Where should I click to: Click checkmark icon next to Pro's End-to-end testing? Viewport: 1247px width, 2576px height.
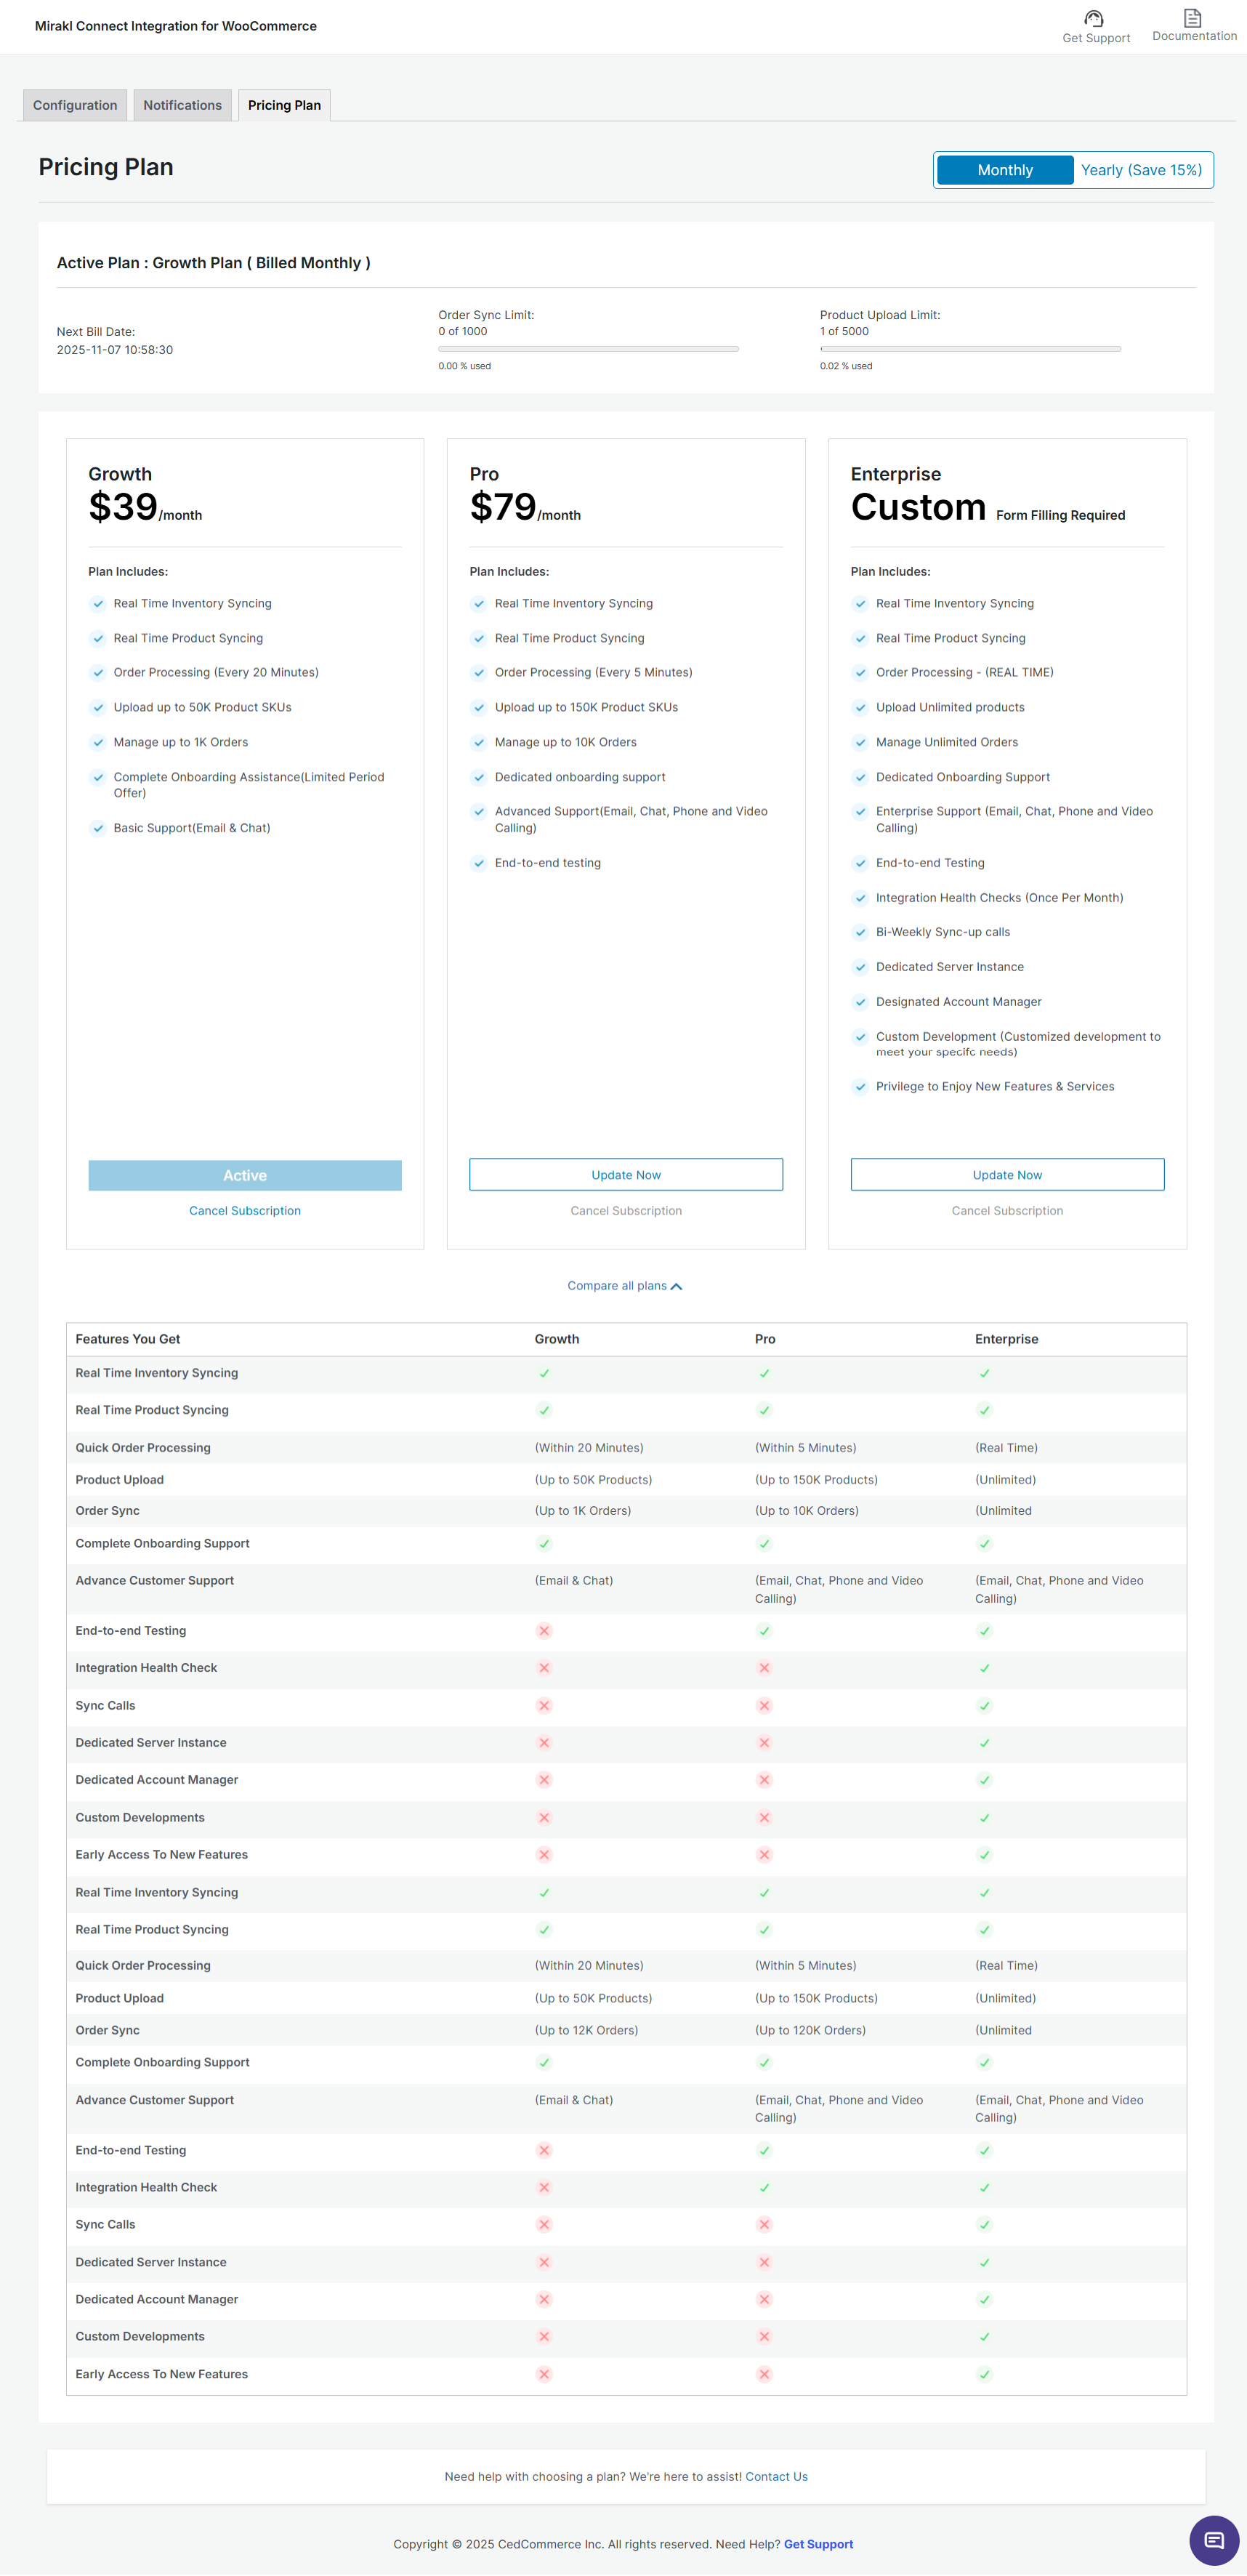click(x=479, y=863)
